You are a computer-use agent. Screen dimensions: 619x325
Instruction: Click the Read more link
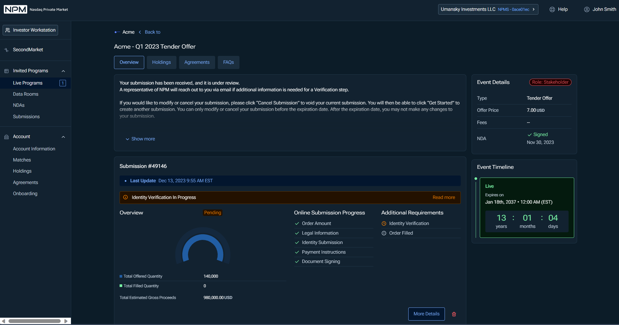point(444,197)
